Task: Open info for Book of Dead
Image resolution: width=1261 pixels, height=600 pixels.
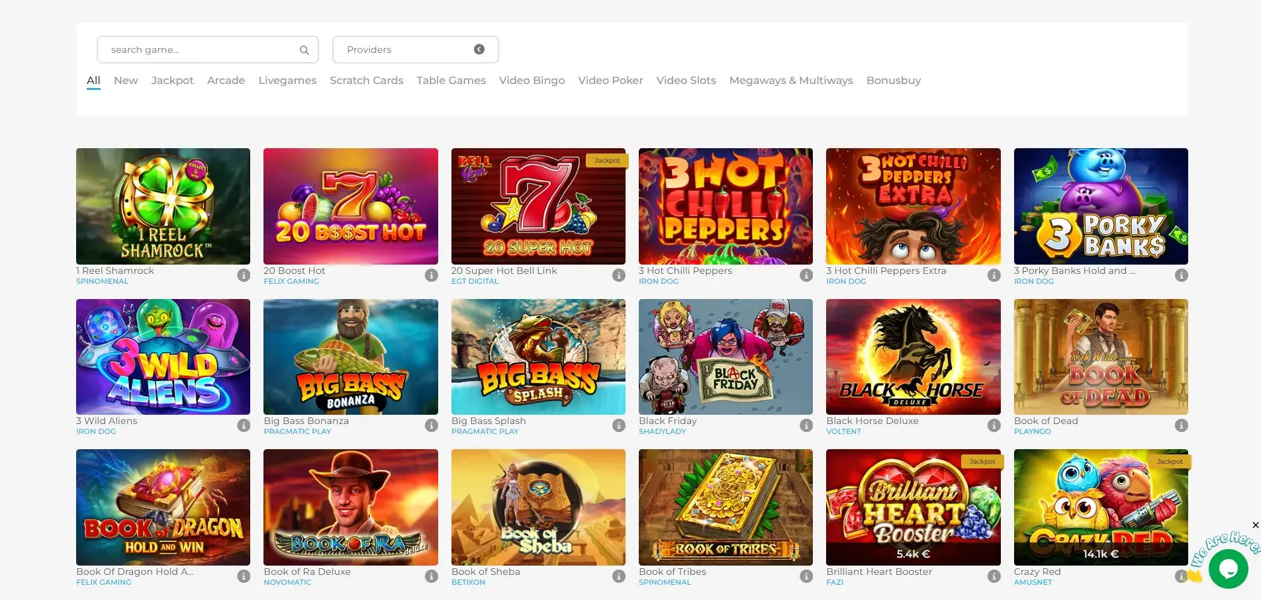Action: pyautogui.click(x=1181, y=425)
